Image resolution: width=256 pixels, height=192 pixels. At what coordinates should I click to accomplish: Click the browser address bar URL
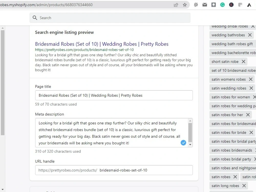(x=46, y=5)
